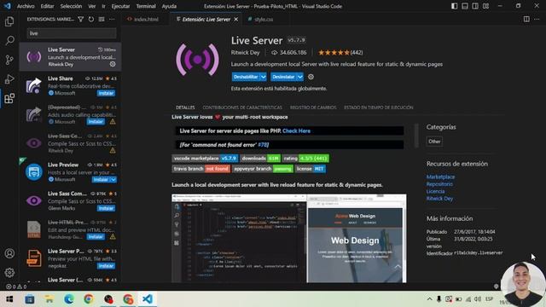Select Contribuciones de características tab

pyautogui.click(x=242, y=107)
